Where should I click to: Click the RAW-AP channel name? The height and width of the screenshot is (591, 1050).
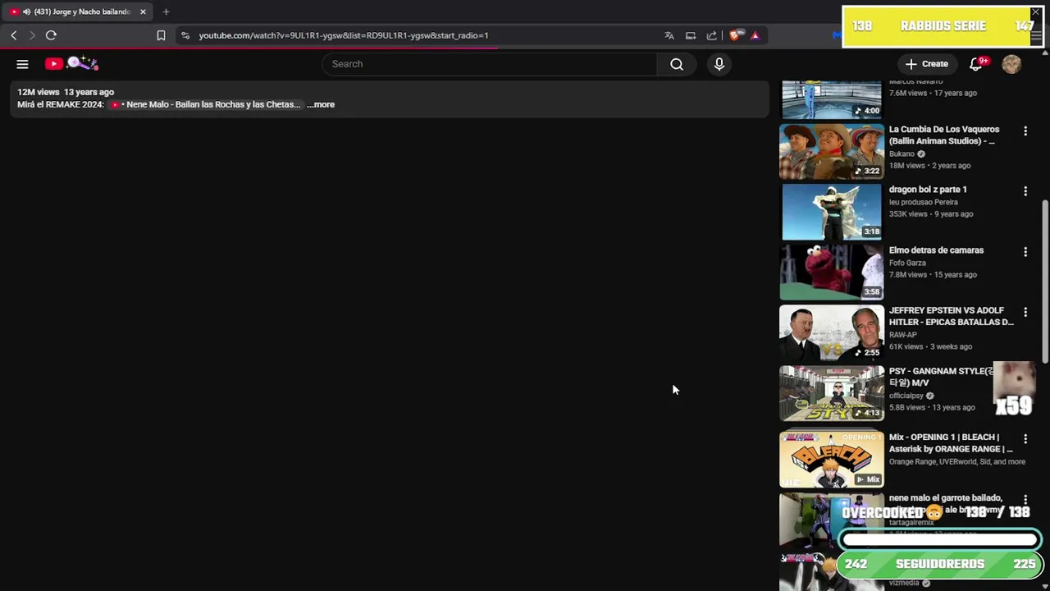pos(903,335)
